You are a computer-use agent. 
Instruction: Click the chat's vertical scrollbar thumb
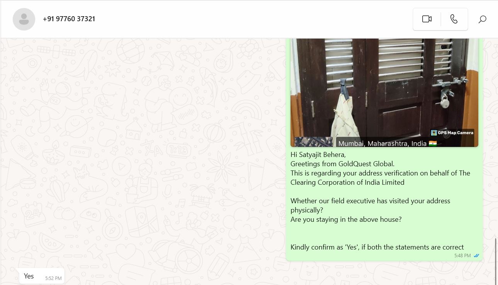click(x=496, y=261)
